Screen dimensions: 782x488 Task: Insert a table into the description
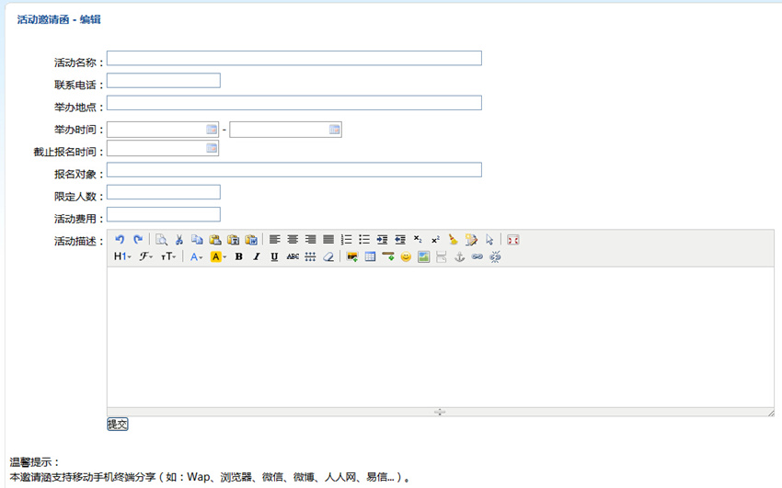[x=370, y=257]
